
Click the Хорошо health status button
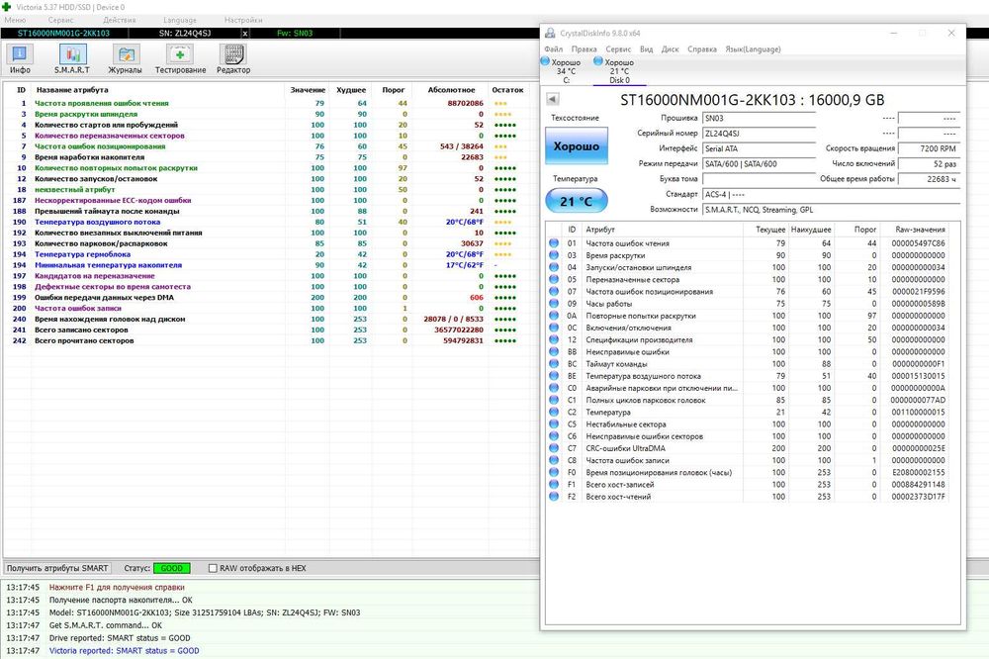[576, 145]
